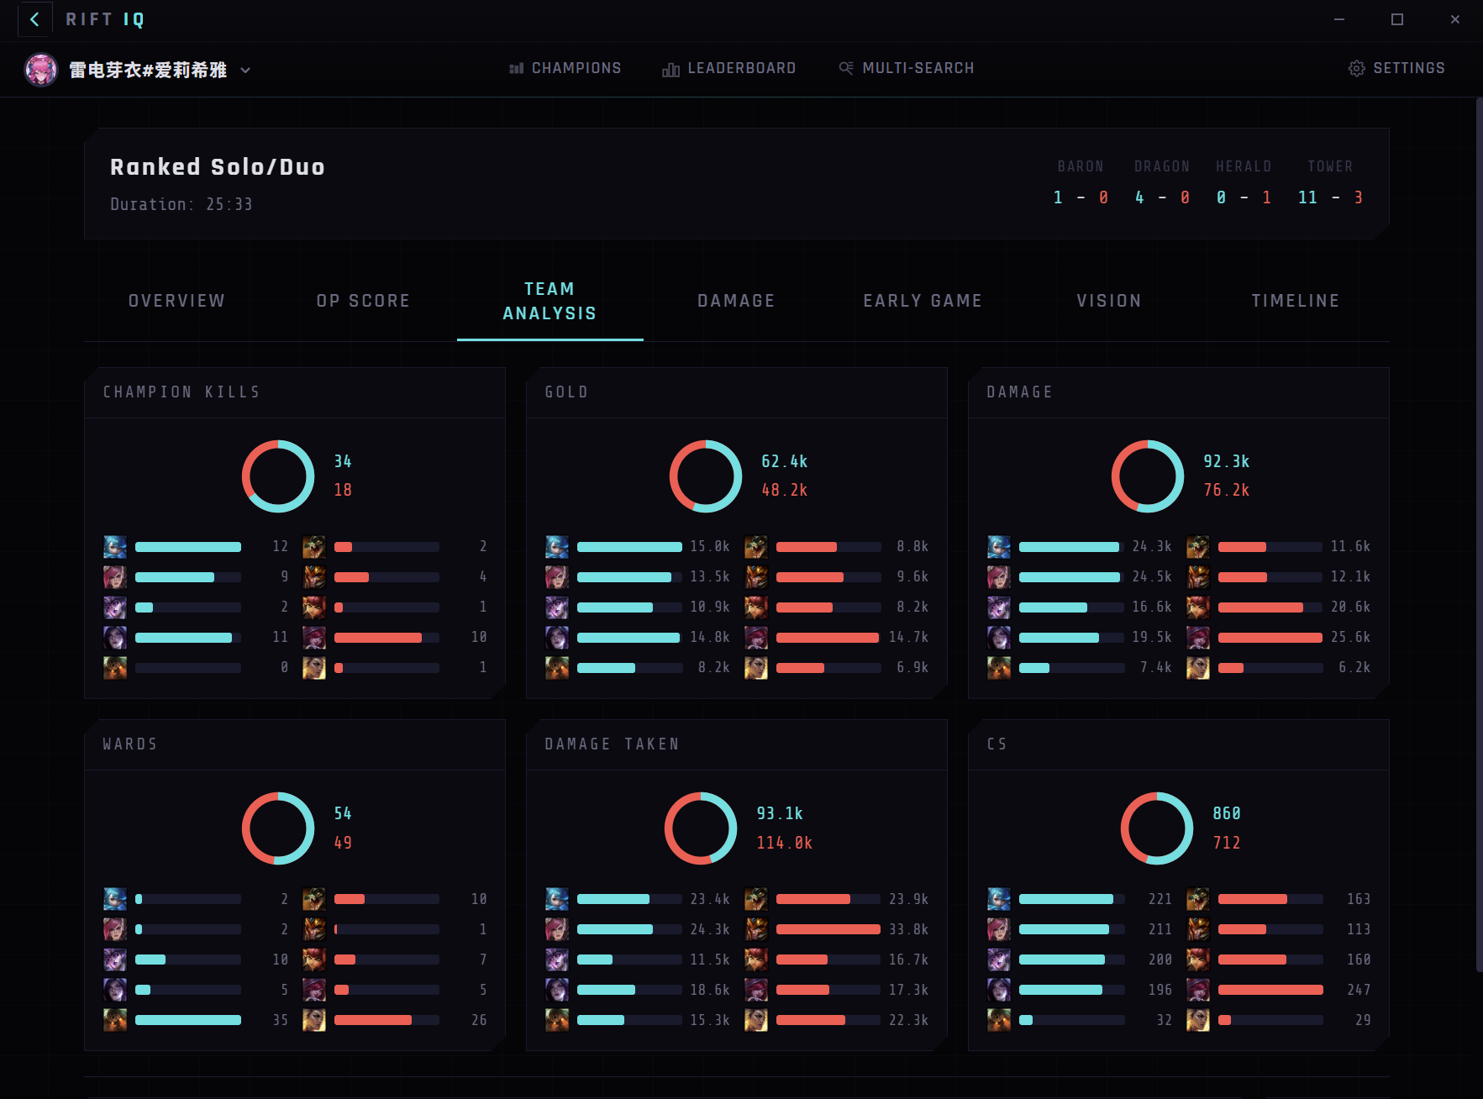Click champion icon with 15.0k gold
The image size is (1483, 1099).
point(557,547)
